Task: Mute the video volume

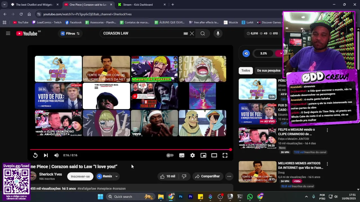Action: coord(57,155)
